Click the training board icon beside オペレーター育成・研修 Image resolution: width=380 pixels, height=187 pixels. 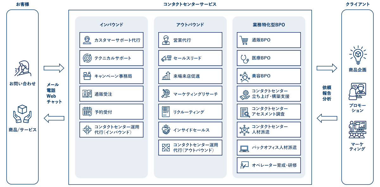pyautogui.click(x=244, y=165)
